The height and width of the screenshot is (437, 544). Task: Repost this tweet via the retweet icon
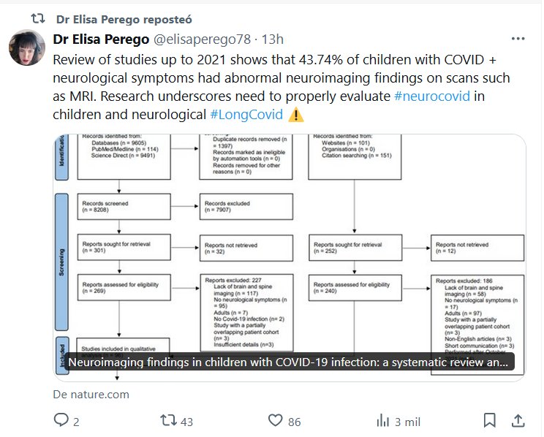click(x=168, y=420)
